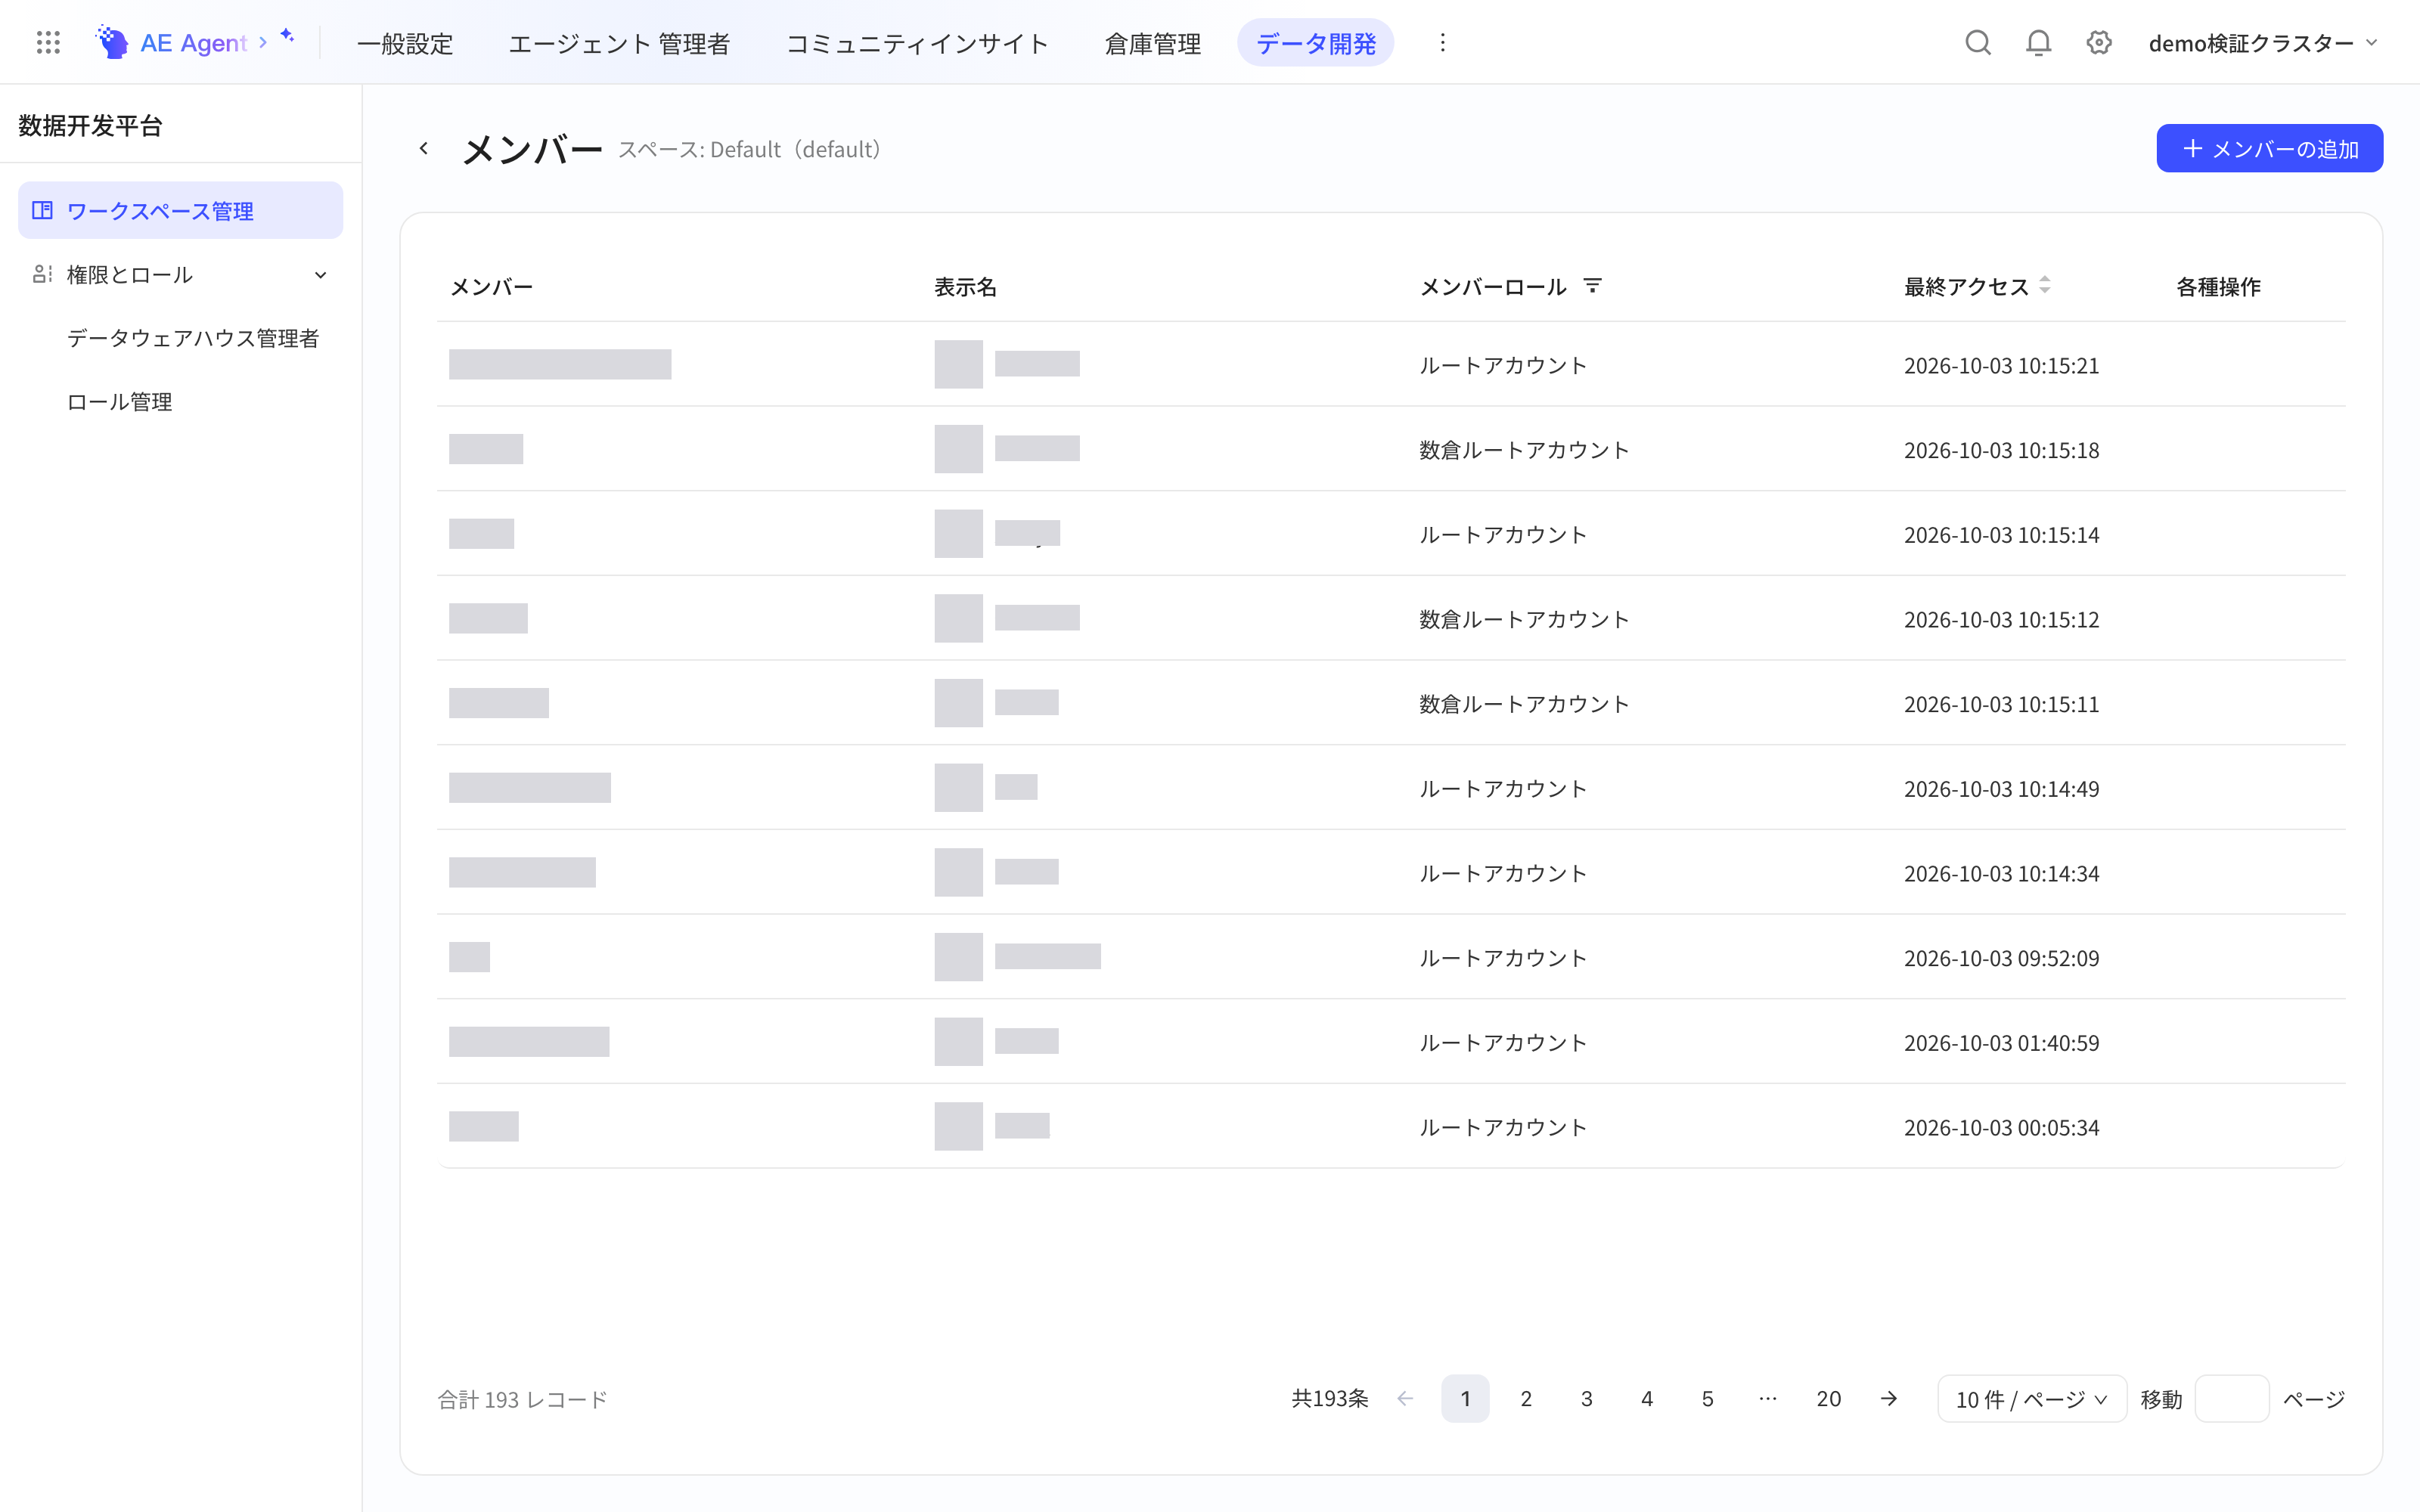The height and width of the screenshot is (1512, 2420).
Task: Go to page 5
Action: [x=1707, y=1398]
